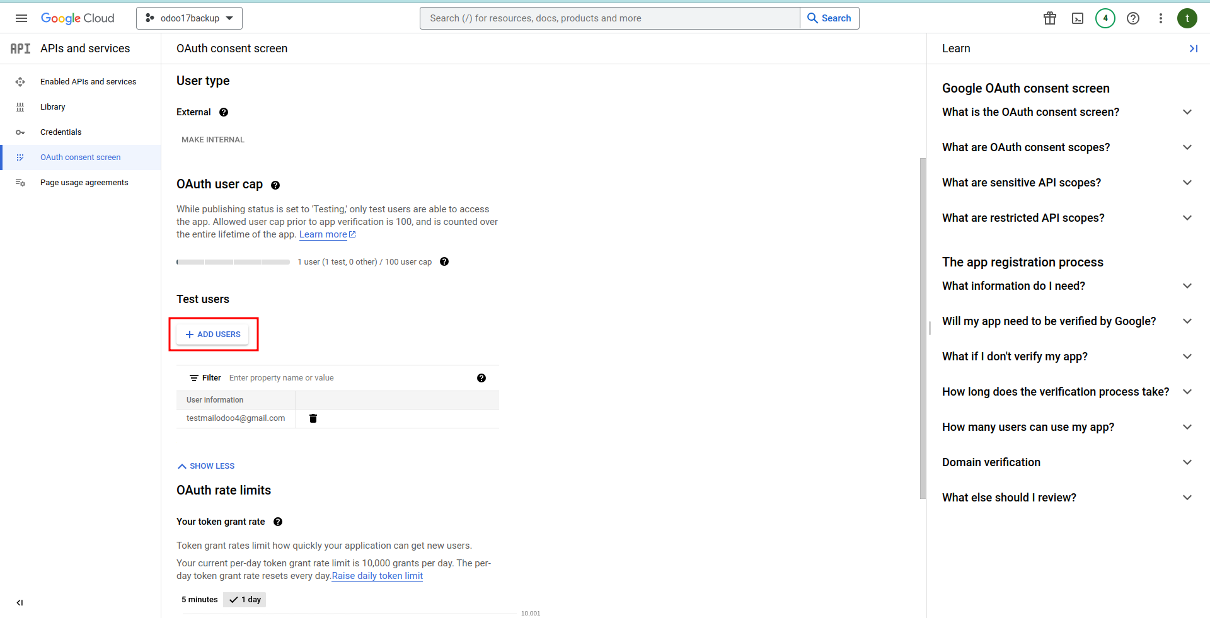Expand 'What is the OAuth consent screen?'
The height and width of the screenshot is (618, 1210).
click(1066, 112)
